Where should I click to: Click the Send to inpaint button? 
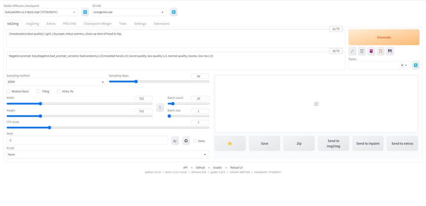coord(368,143)
